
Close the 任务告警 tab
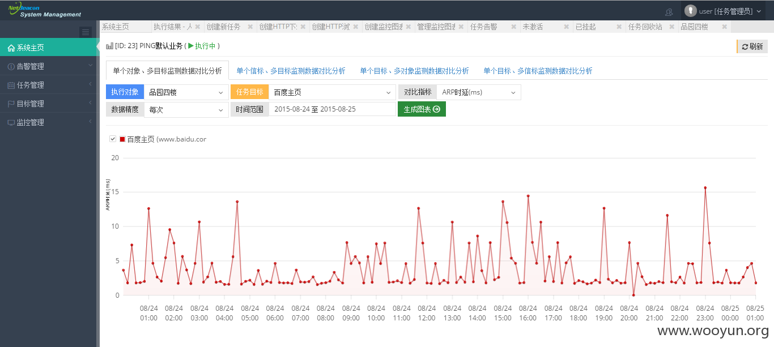click(513, 27)
